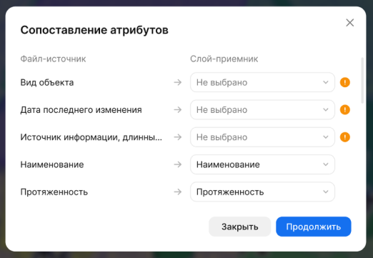Click arrow icon beside Источник информации
Image resolution: width=373 pixels, height=258 pixels.
178,137
